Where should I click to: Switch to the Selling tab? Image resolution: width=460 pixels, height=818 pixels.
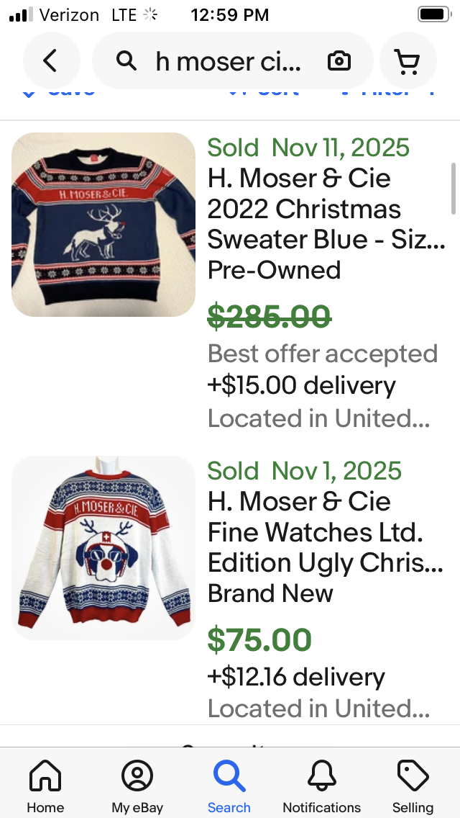[x=413, y=786]
